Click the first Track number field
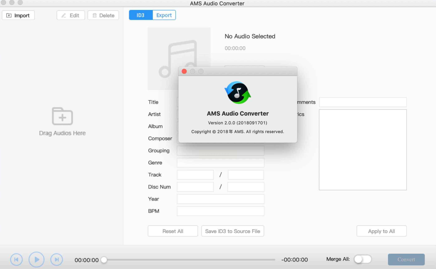Image resolution: width=436 pixels, height=269 pixels. coord(195,175)
